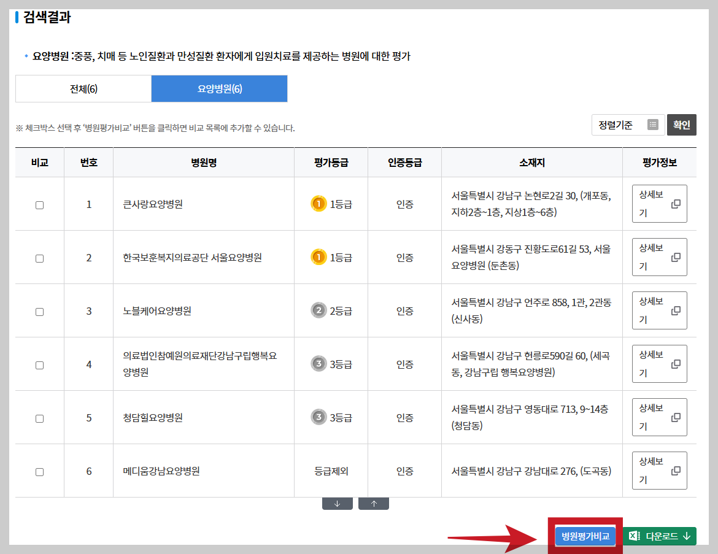Click hospital name 청담힐요양병원
The height and width of the screenshot is (554, 718).
(153, 418)
